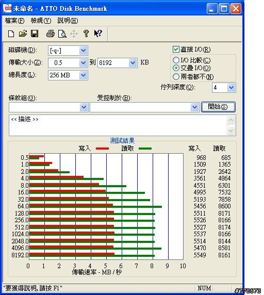
Task: Click the description box scroll up arrow
Action: [230, 120]
